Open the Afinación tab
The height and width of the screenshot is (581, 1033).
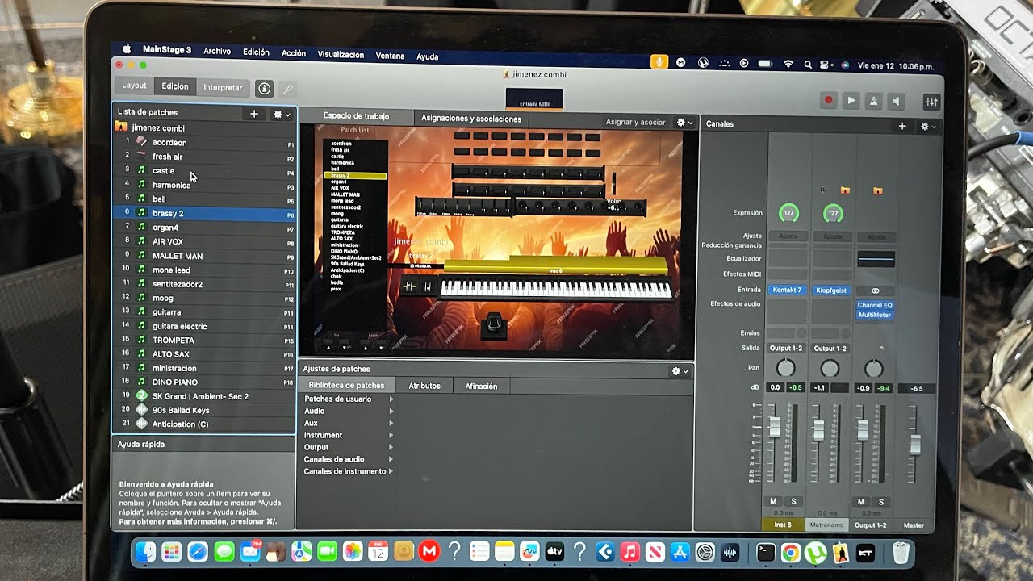coord(481,386)
